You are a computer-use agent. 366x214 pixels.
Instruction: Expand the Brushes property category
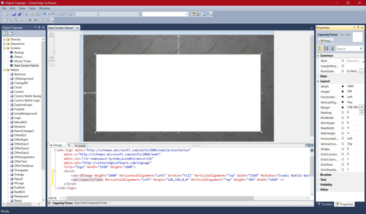click(x=318, y=175)
